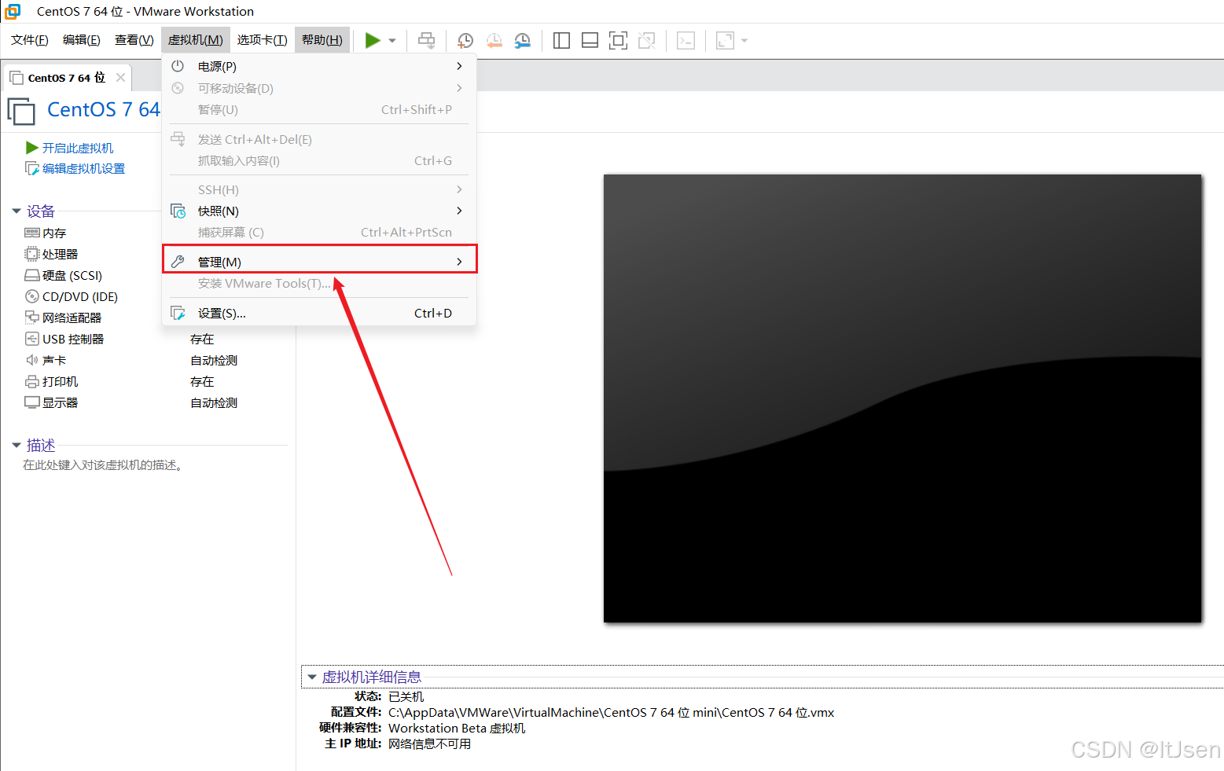Click the 虚拟机(M) menu

196,40
